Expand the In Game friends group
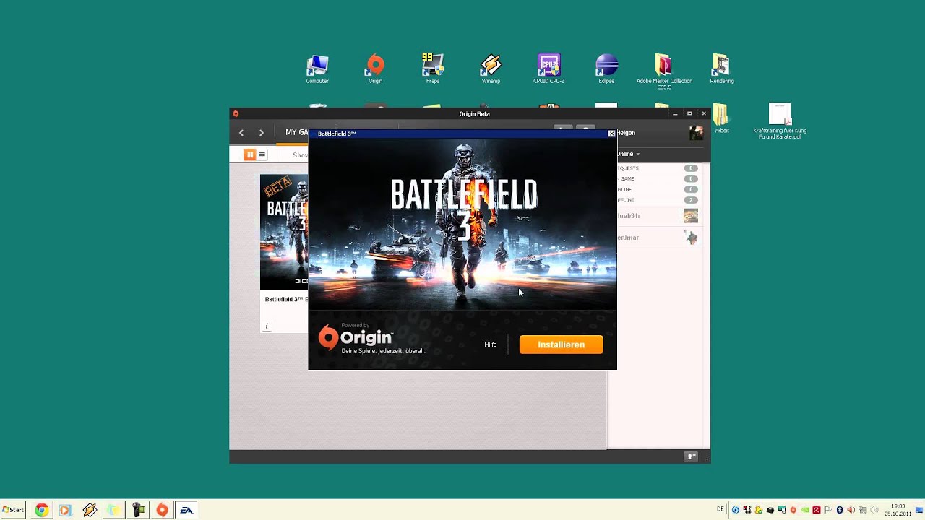Screen dimensions: 925x520 (x=658, y=178)
